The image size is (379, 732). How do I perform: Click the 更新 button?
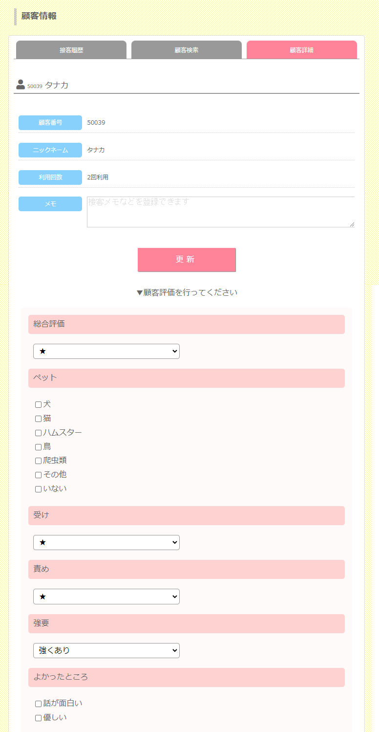point(187,260)
